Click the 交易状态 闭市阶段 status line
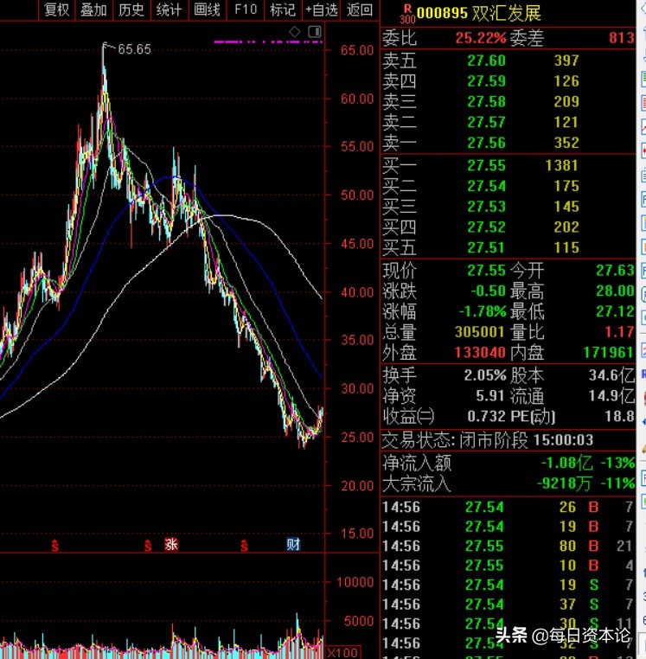The width and height of the screenshot is (646, 659). pos(488,440)
